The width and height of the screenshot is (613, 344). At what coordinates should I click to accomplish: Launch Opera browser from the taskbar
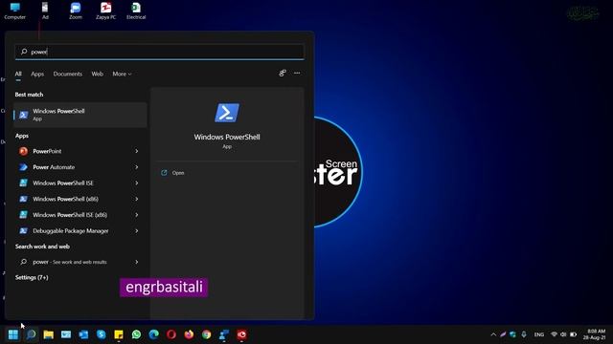[x=171, y=334]
